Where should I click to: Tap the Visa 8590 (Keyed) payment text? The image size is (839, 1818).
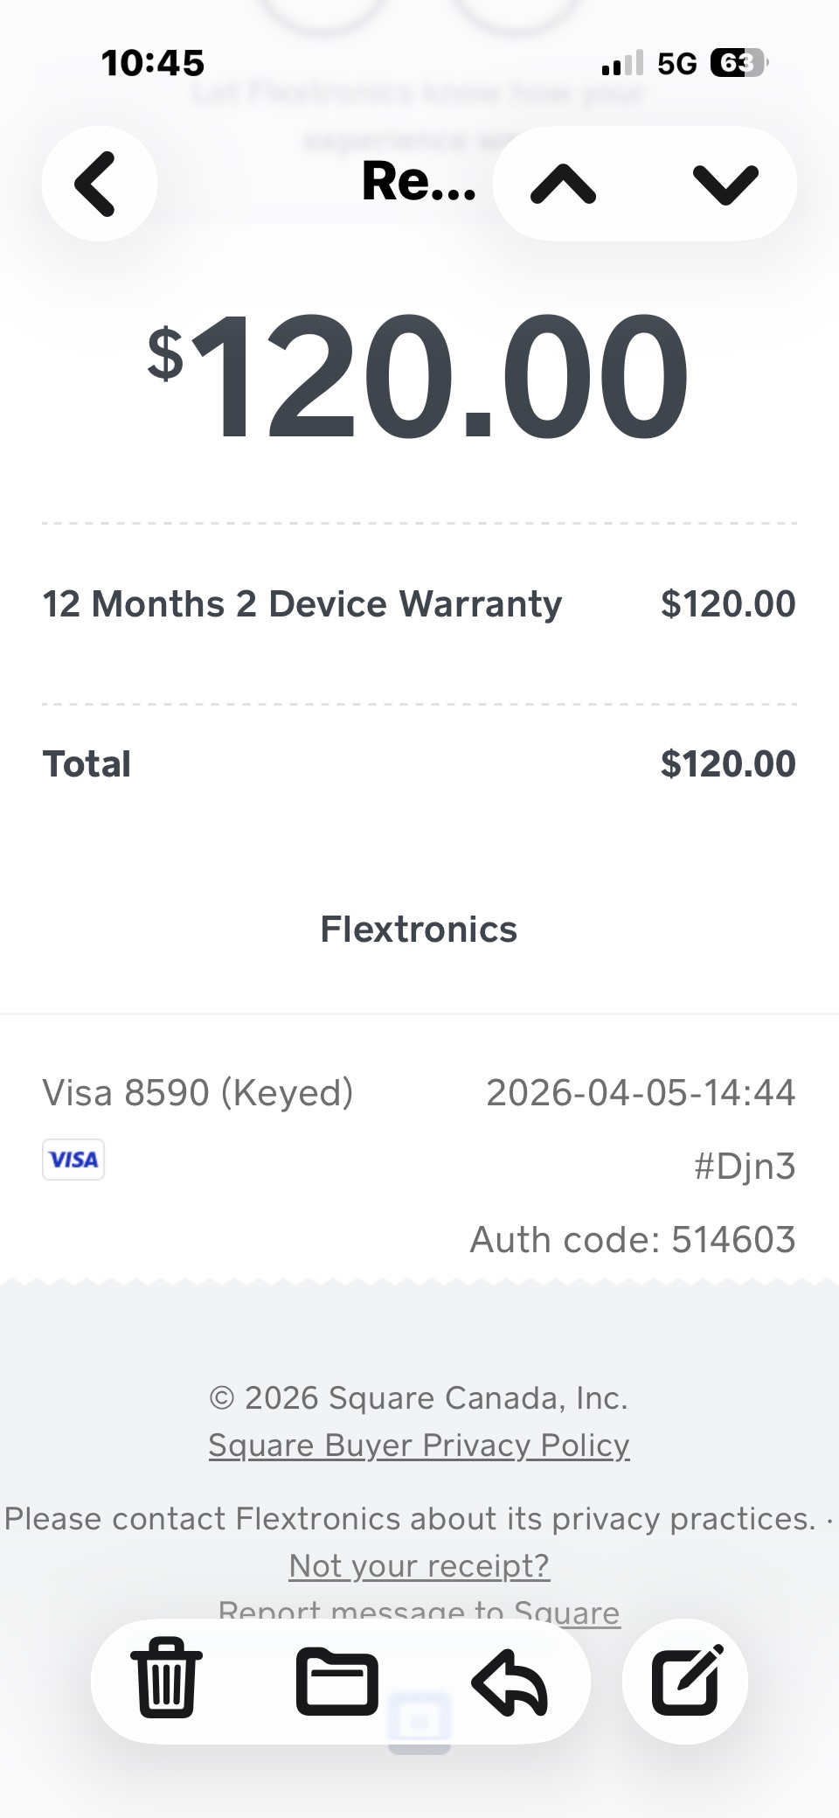[198, 1093]
